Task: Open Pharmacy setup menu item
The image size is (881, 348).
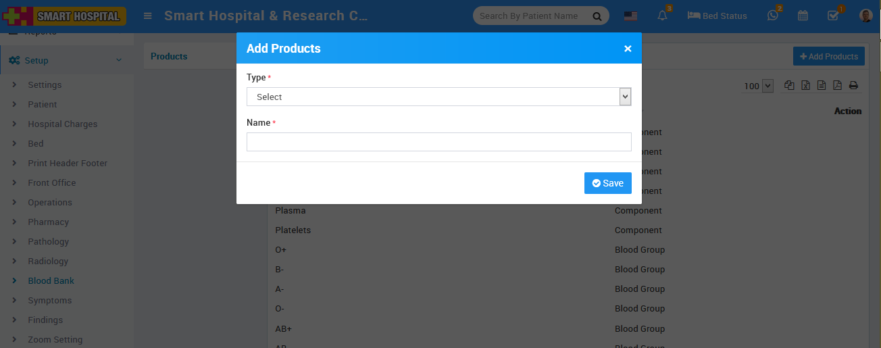Action: click(x=48, y=222)
